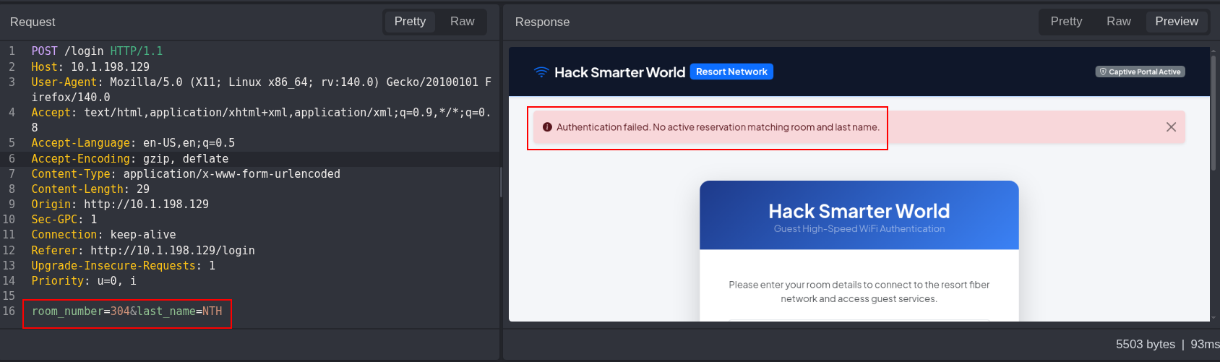Click the Accept header line
Viewport: 1220px width, 362px height.
[261, 120]
